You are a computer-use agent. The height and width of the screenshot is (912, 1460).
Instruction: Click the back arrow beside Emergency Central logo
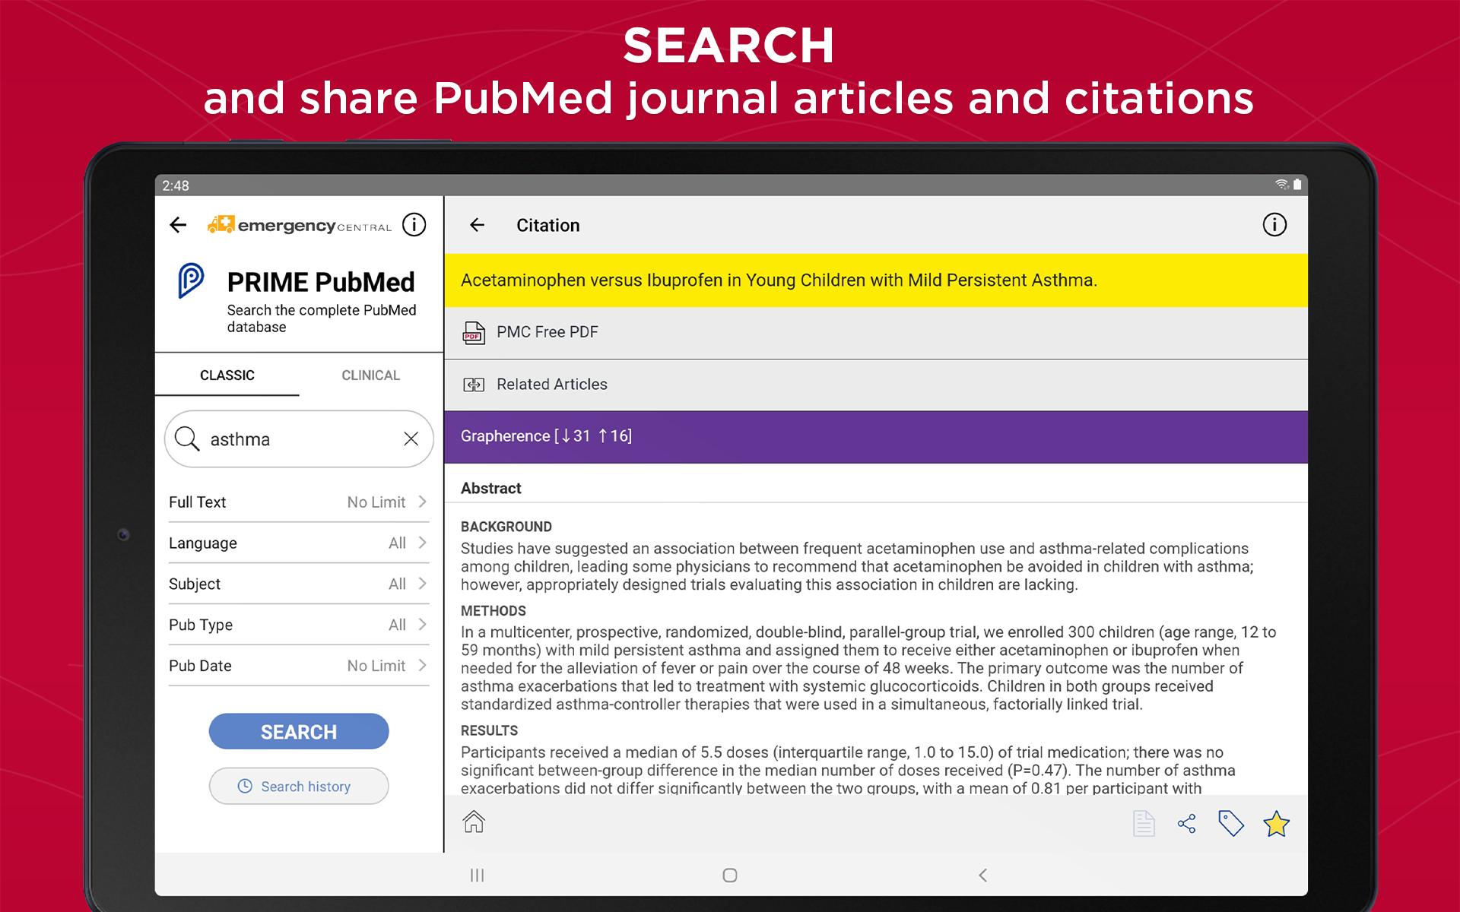click(x=178, y=225)
